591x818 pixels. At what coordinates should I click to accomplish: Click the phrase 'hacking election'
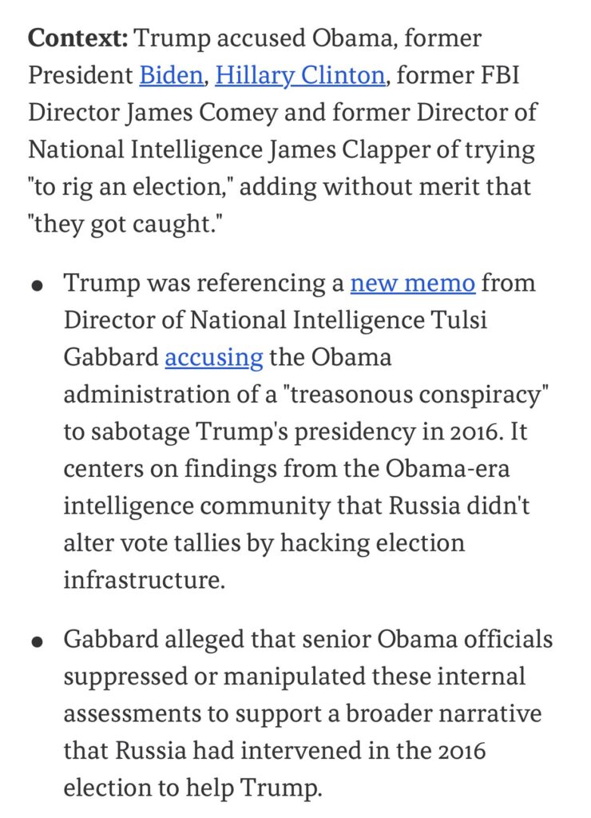(372, 543)
